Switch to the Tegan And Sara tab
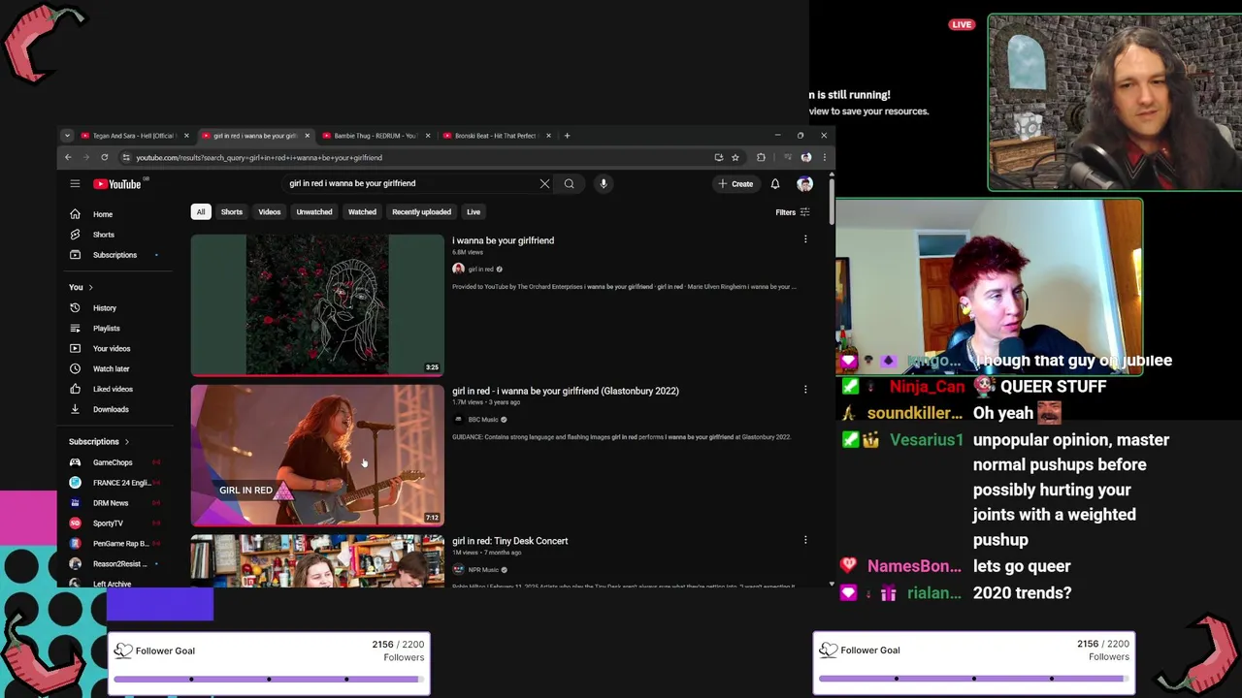 [132, 136]
